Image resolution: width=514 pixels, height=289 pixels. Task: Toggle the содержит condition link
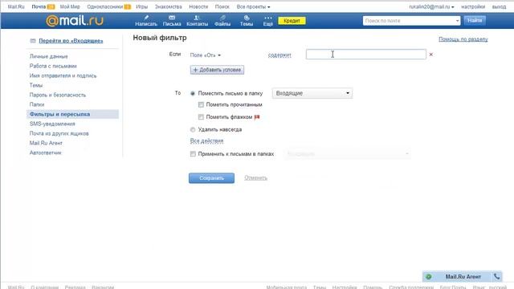[279, 55]
